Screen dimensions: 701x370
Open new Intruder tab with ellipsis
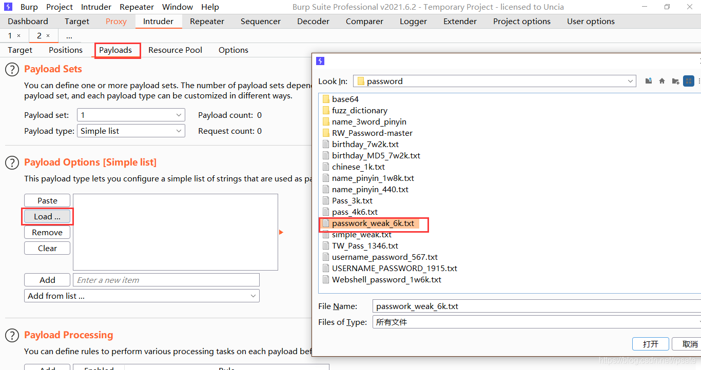pyautogui.click(x=69, y=36)
